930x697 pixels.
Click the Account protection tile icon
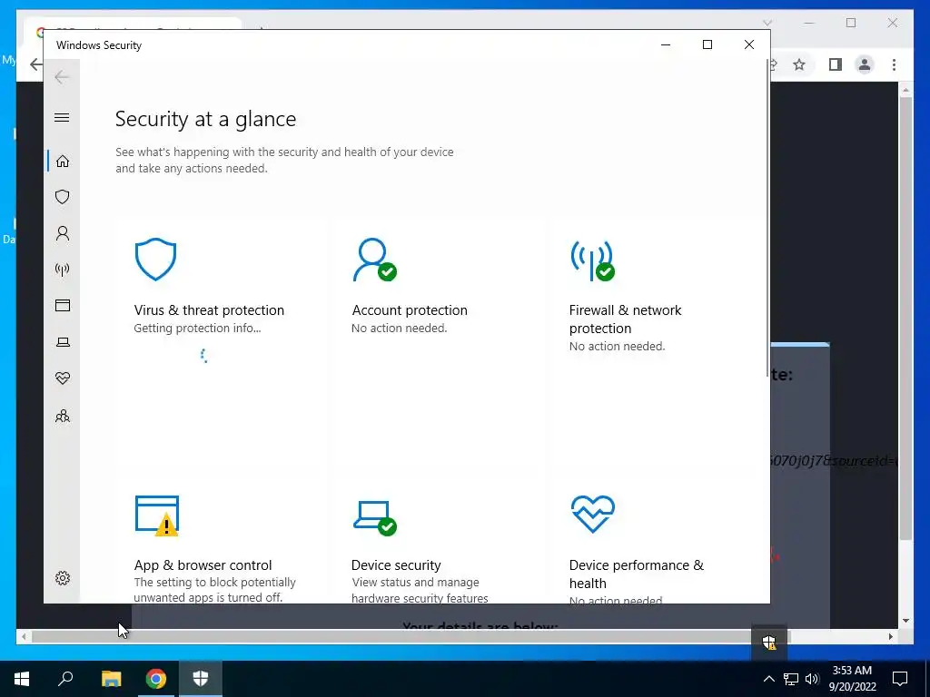coord(374,259)
